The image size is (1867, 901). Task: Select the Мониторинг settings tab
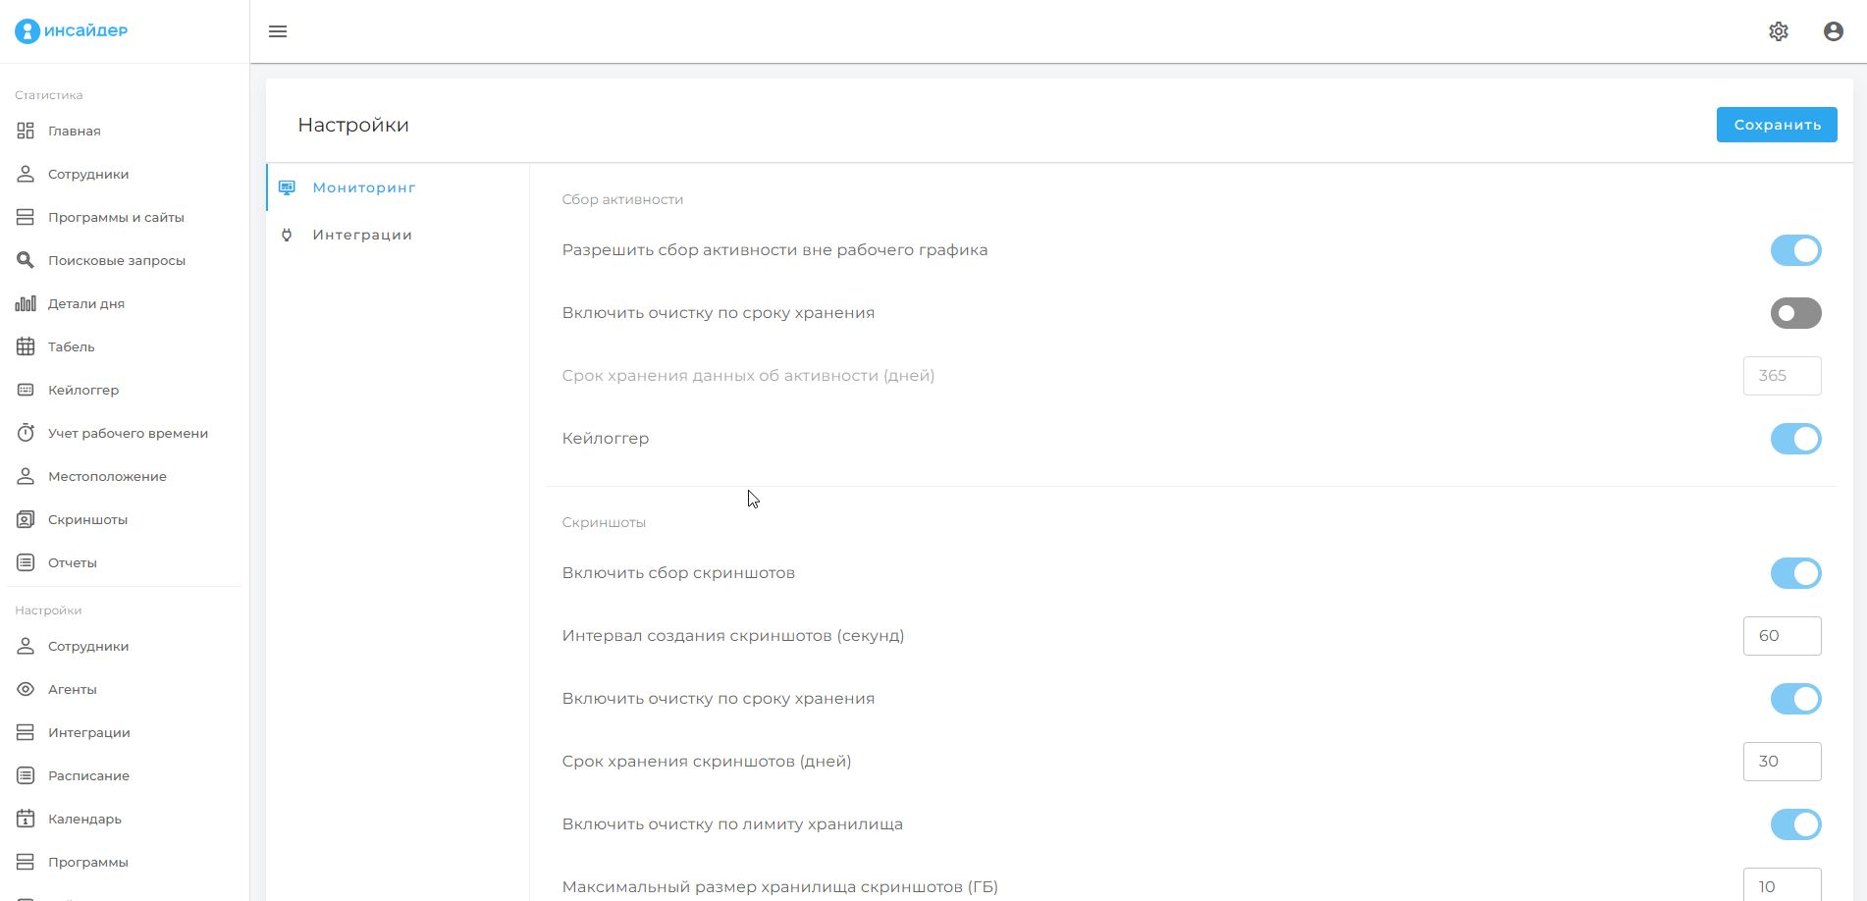363,187
